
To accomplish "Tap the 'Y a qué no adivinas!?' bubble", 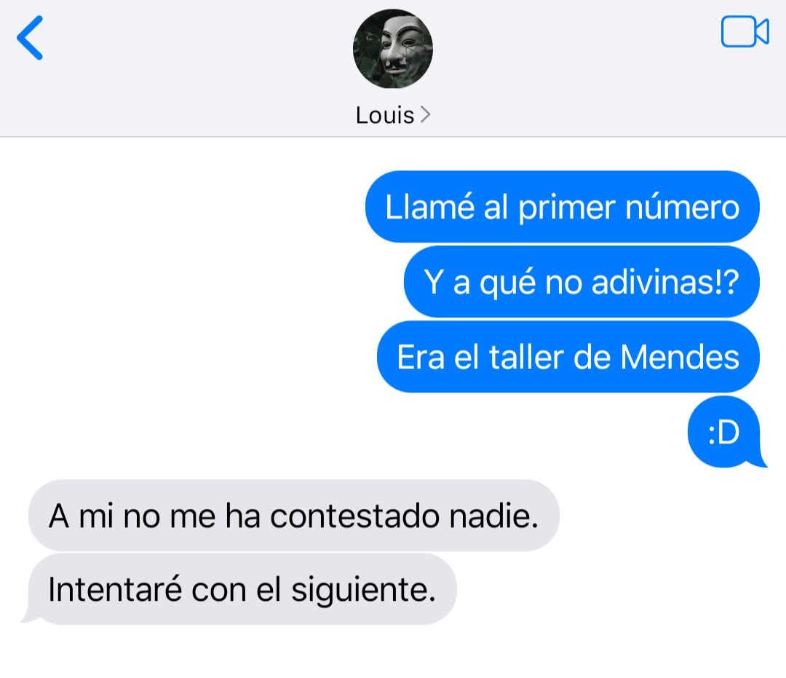I will pos(581,282).
